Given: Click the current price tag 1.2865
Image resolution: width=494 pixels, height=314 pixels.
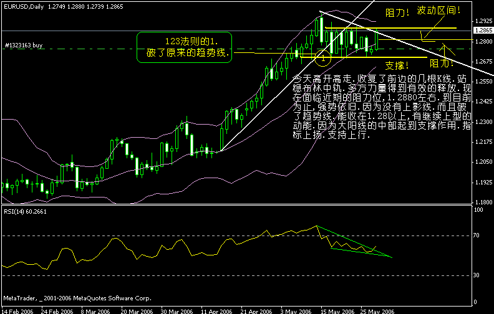Looking at the screenshot, I should (x=483, y=30).
